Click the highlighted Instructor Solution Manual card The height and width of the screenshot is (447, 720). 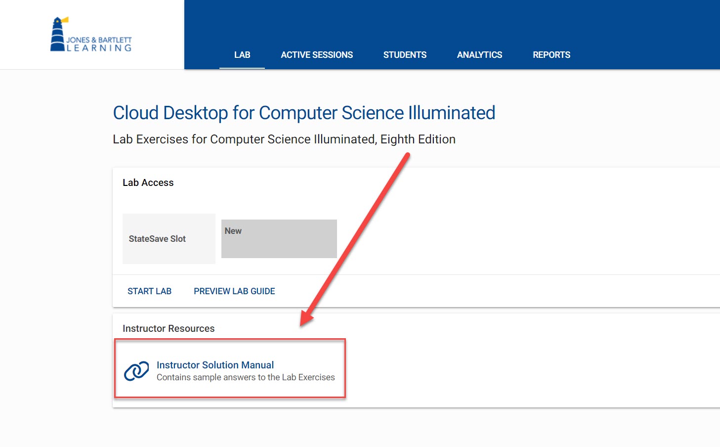230,368
